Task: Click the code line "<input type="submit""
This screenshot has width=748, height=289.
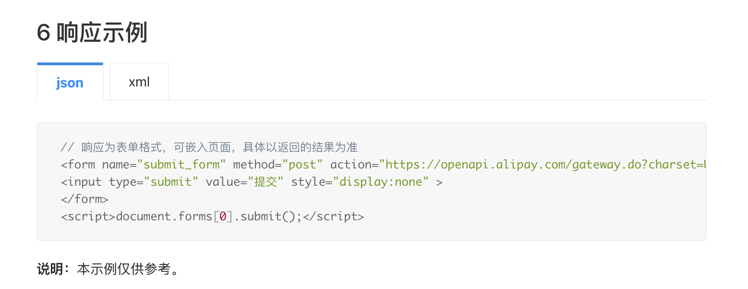Action: pos(252,182)
